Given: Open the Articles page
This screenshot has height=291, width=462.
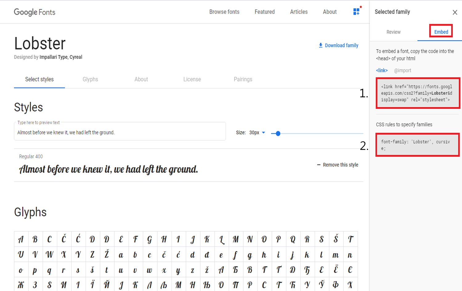Looking at the screenshot, I should click(x=299, y=12).
